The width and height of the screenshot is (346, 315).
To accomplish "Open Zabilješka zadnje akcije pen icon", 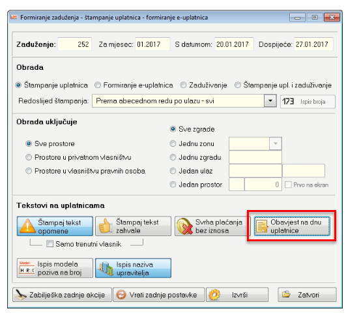I will tap(21, 295).
